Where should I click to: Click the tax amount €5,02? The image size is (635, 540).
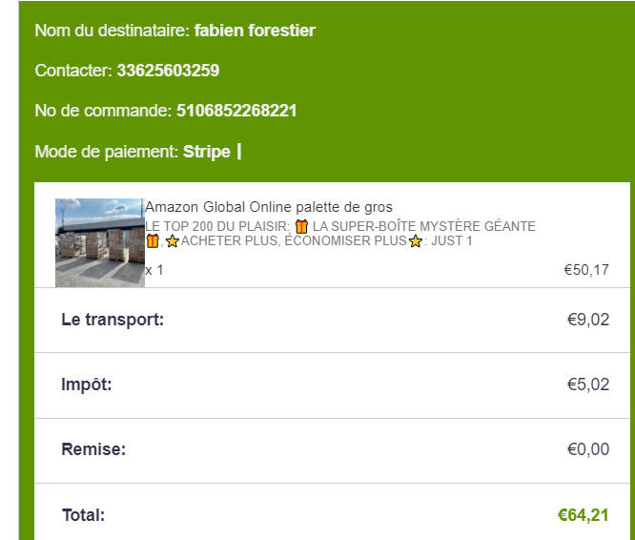[x=588, y=384]
